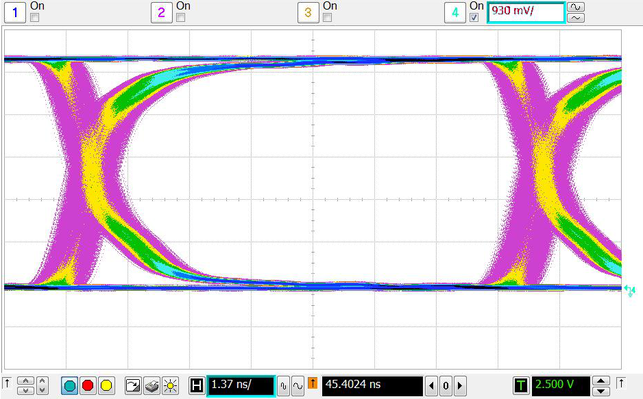Viewport: 643px width, 399px height.
Task: Activate the yellow Single acquisition icon
Action: (x=107, y=386)
